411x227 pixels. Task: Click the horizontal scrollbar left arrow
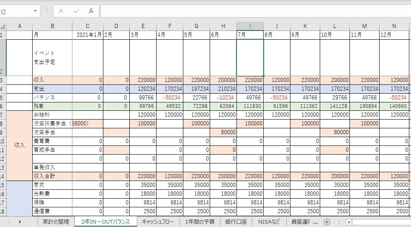(349, 222)
